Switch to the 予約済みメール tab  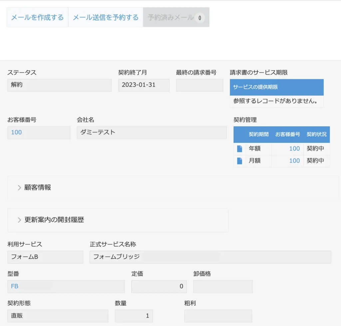173,17
